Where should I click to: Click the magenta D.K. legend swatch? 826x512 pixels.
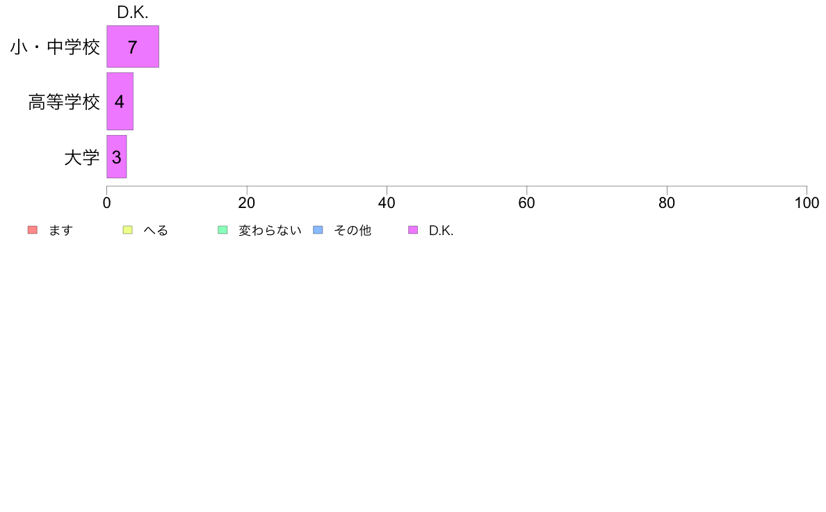point(413,230)
